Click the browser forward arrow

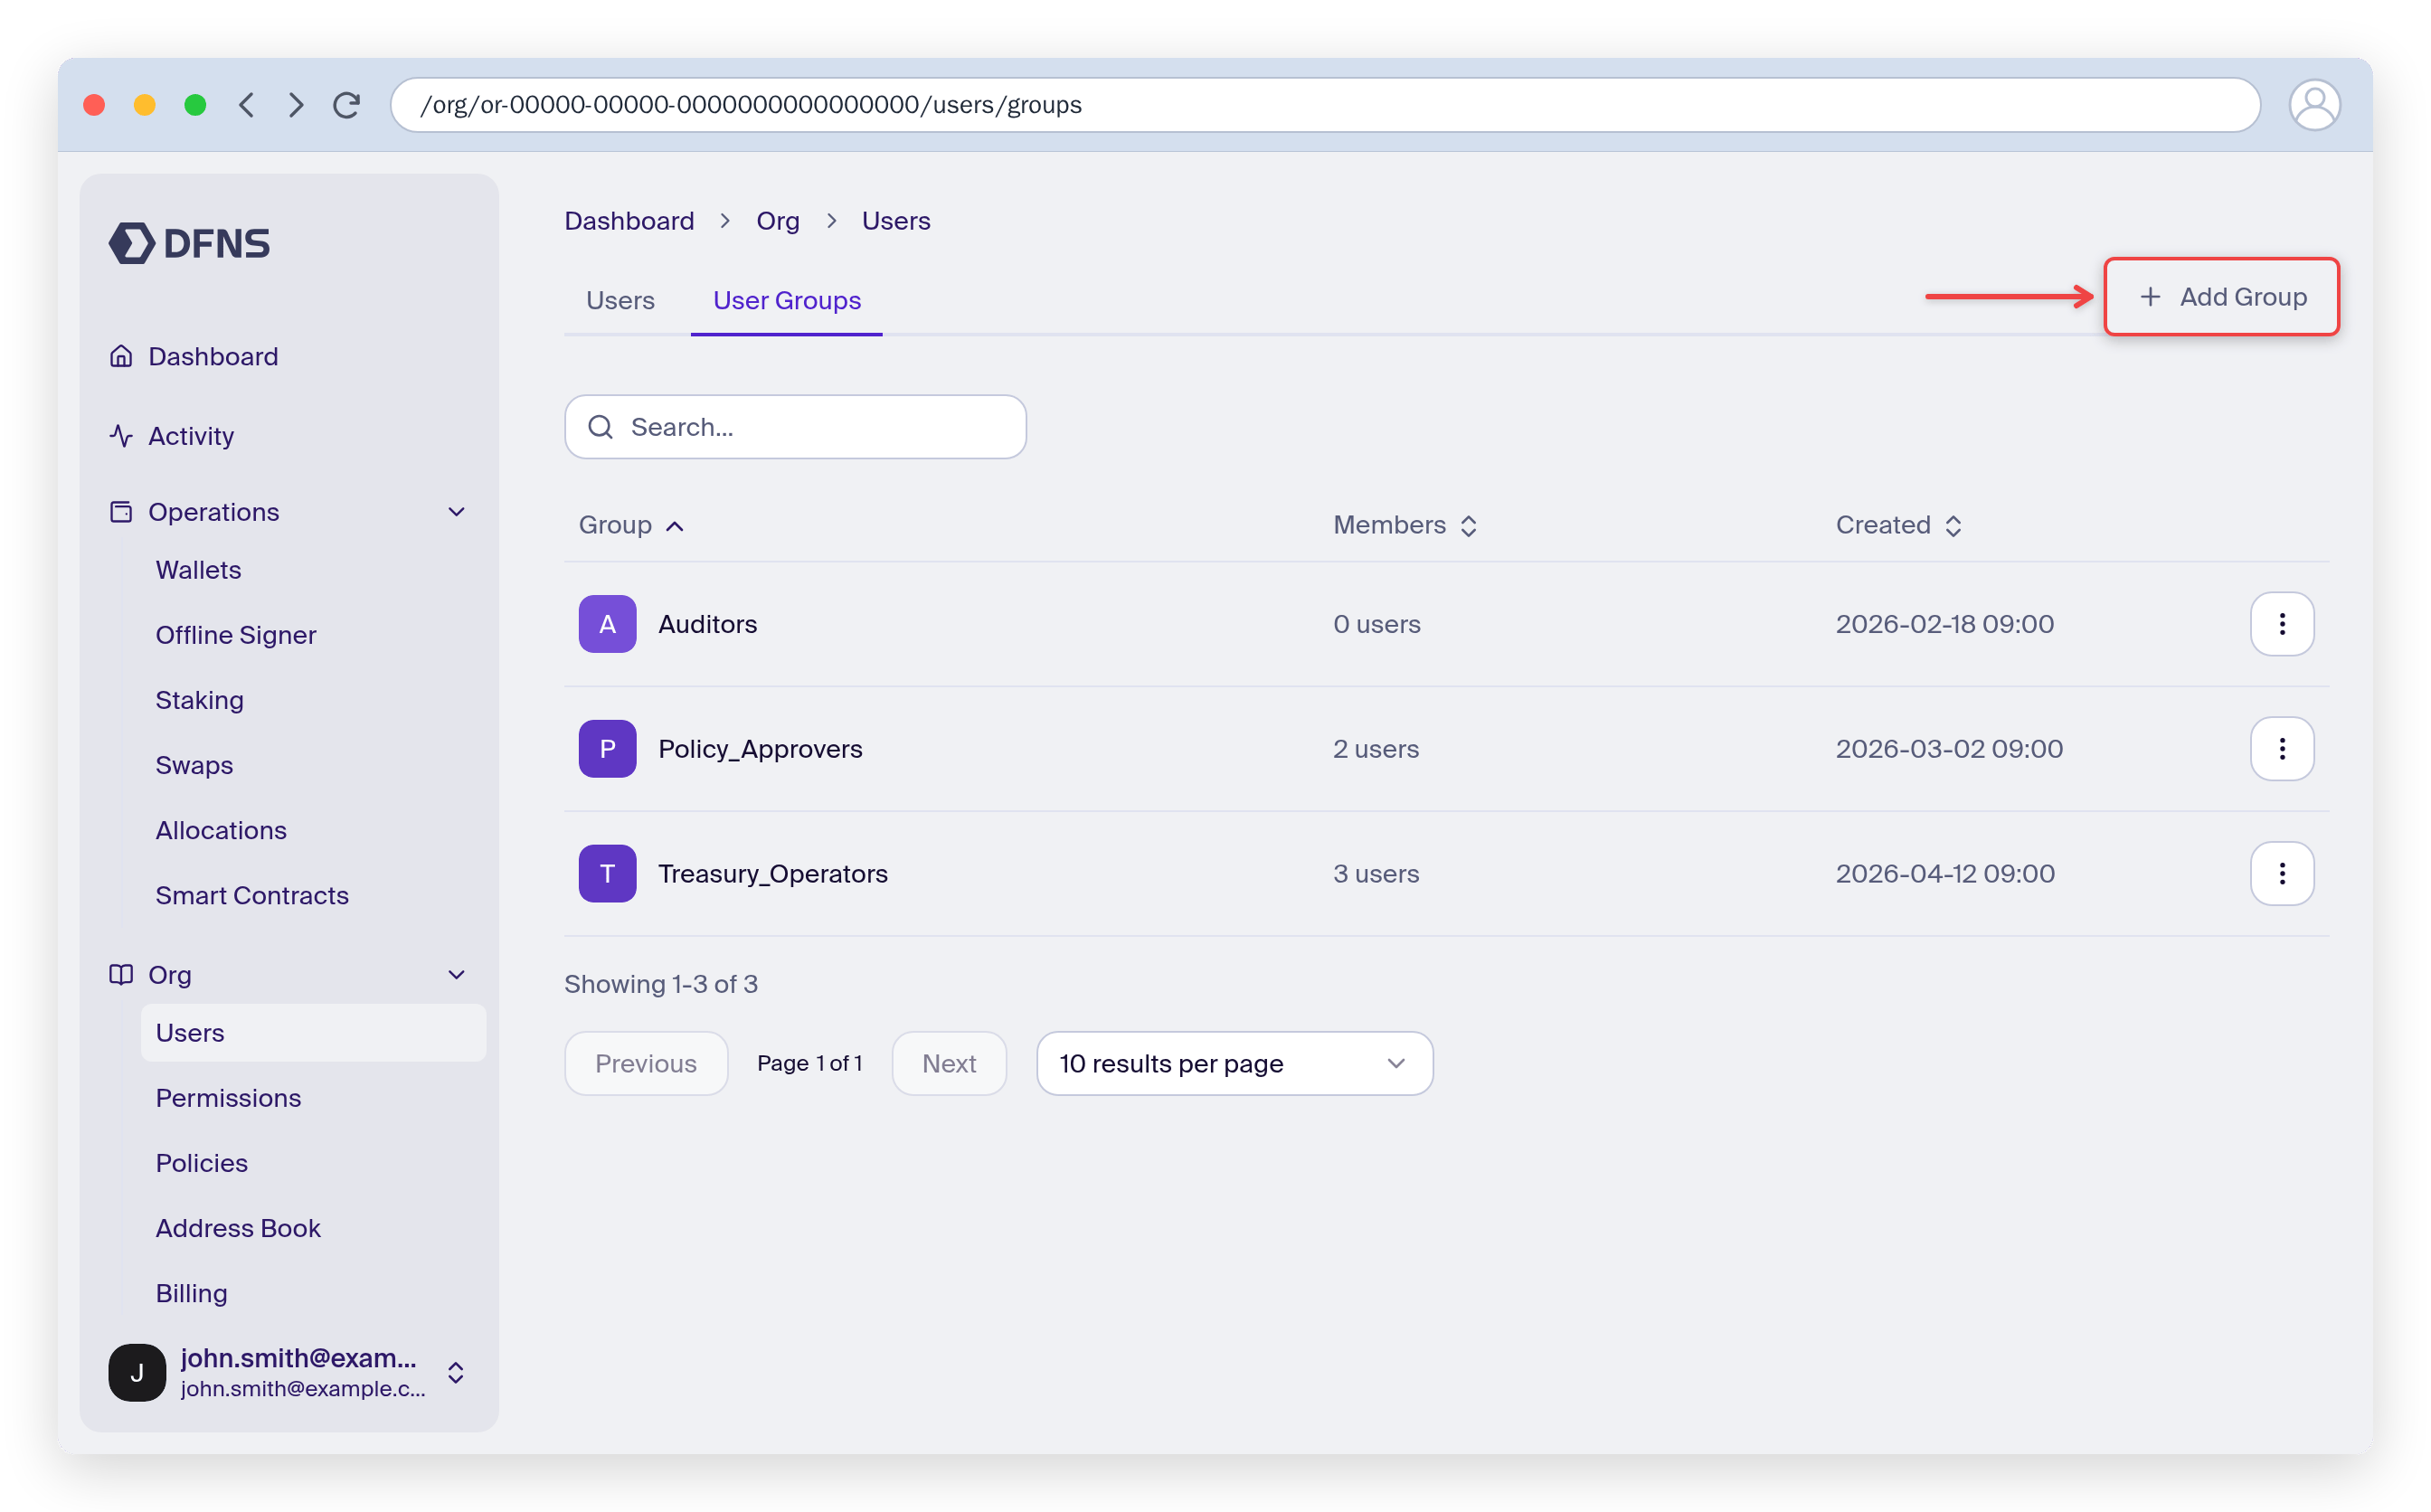(296, 105)
